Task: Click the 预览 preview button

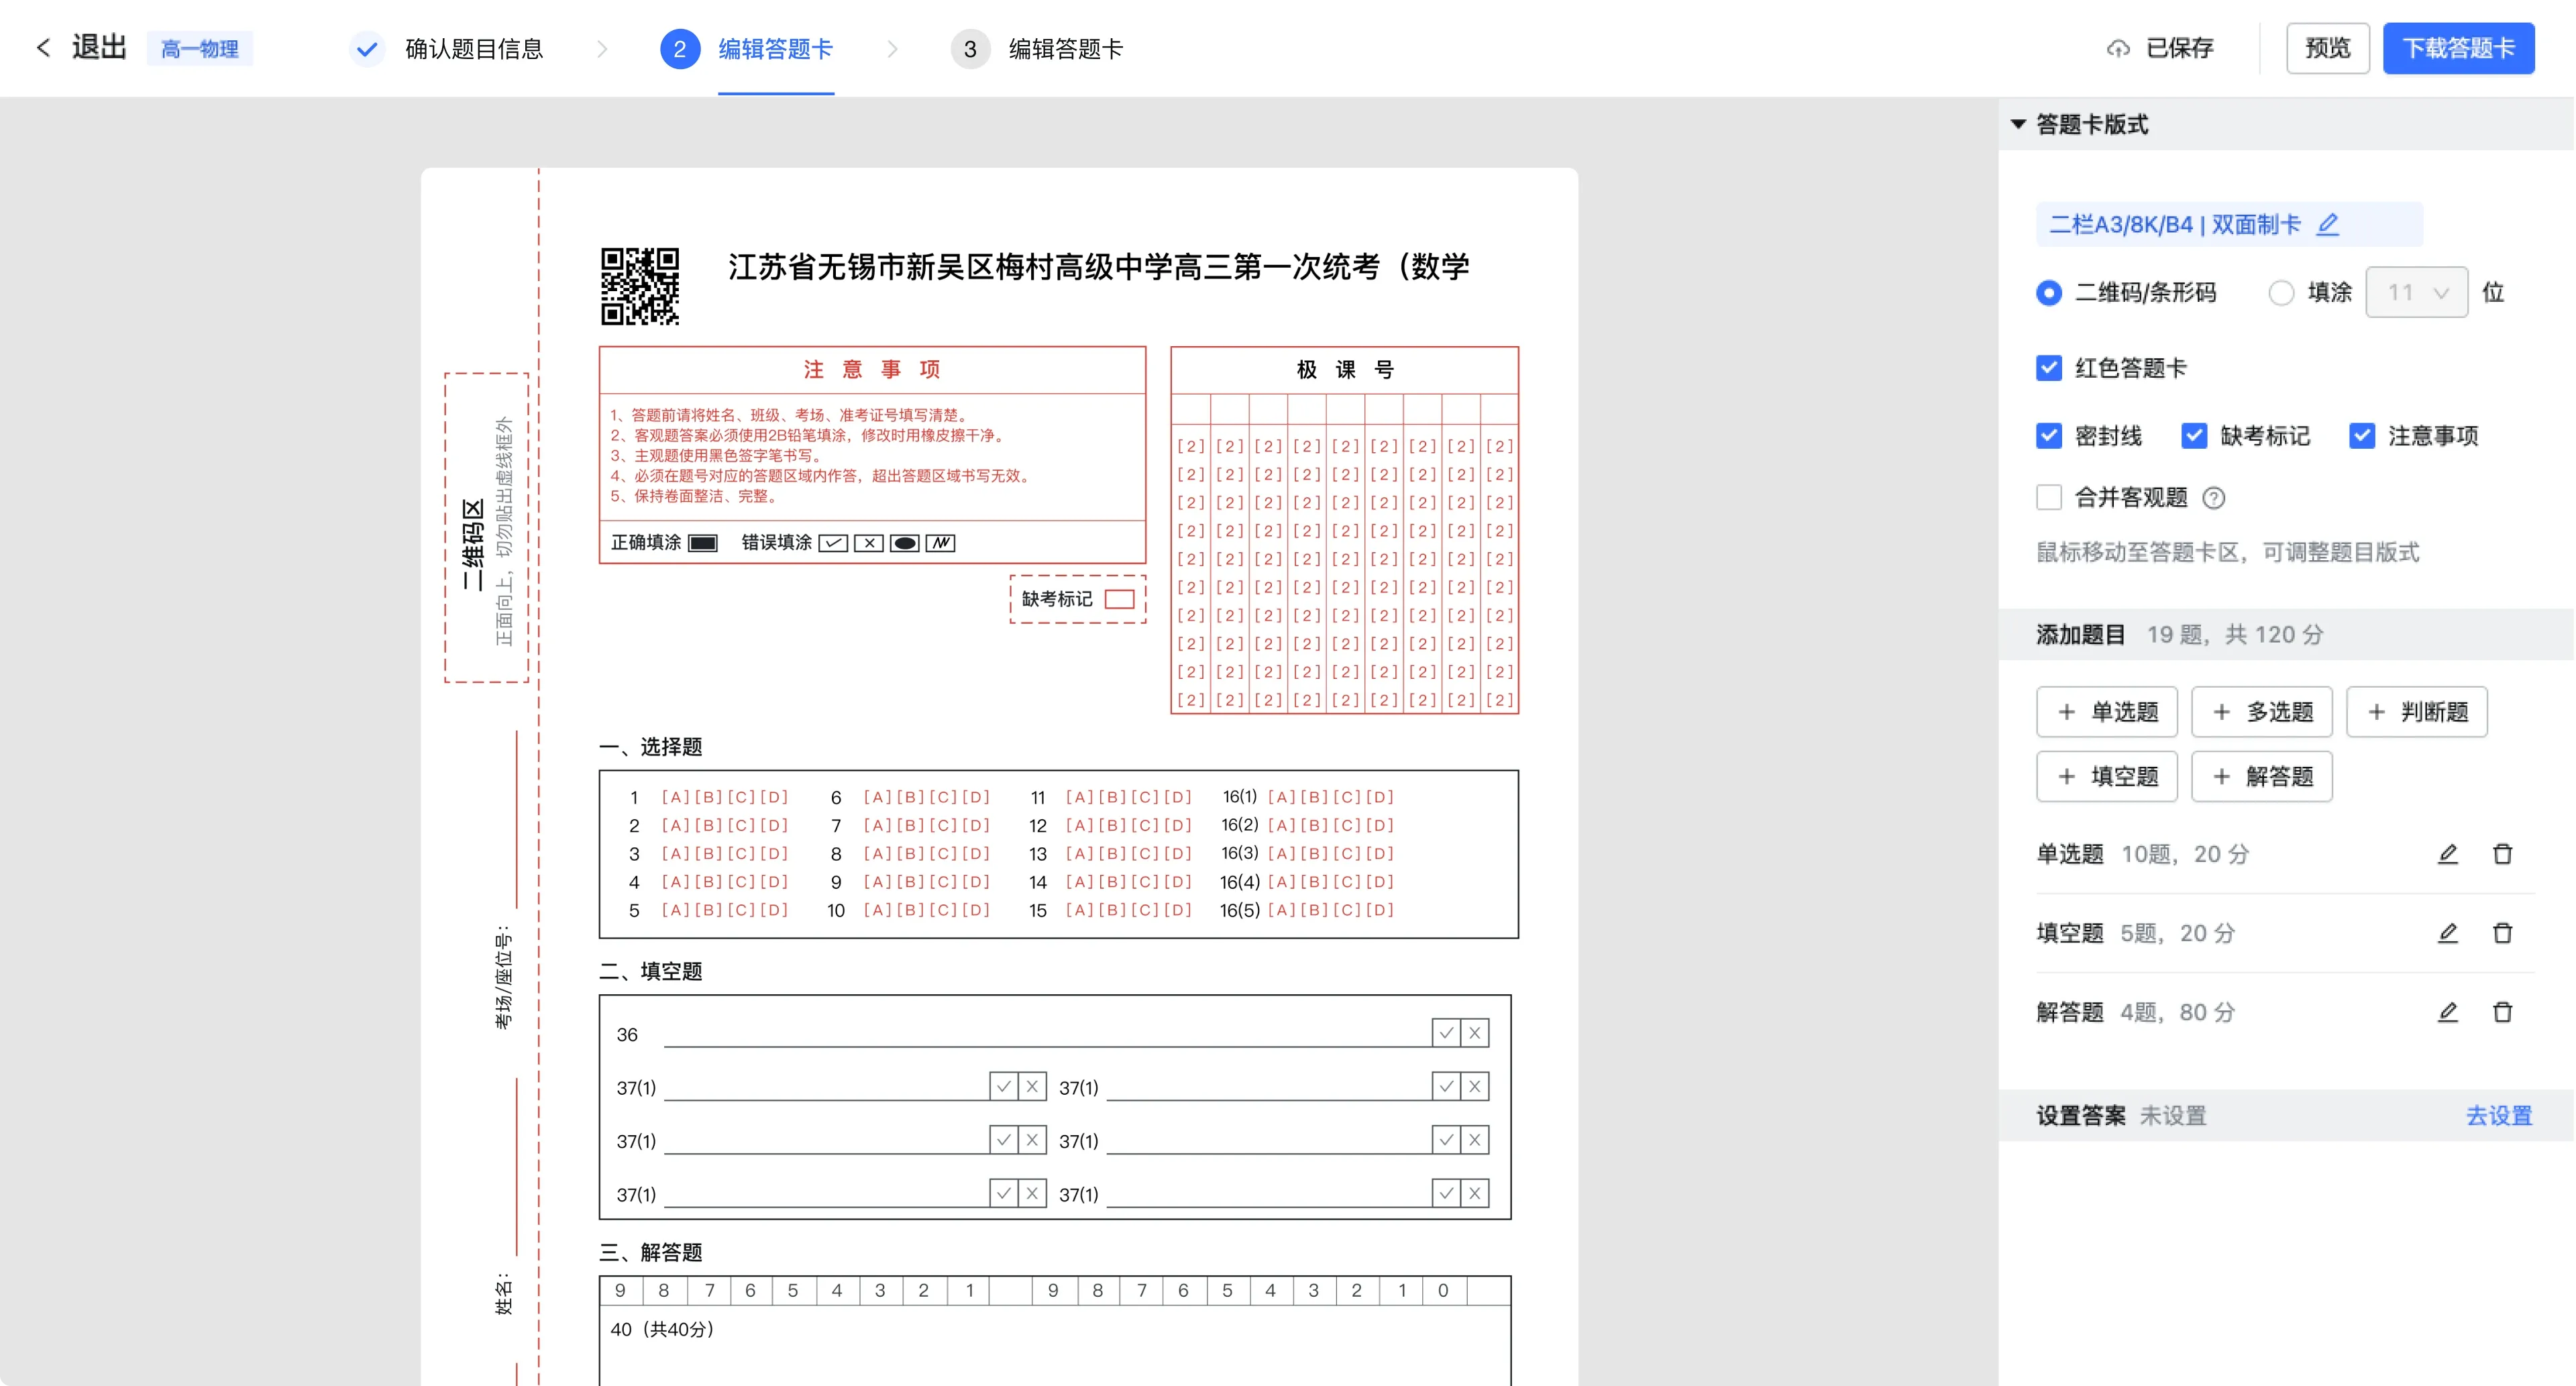Action: click(2328, 48)
